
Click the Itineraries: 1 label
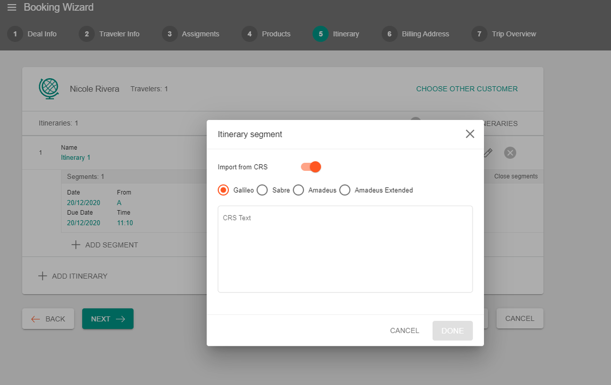point(58,123)
